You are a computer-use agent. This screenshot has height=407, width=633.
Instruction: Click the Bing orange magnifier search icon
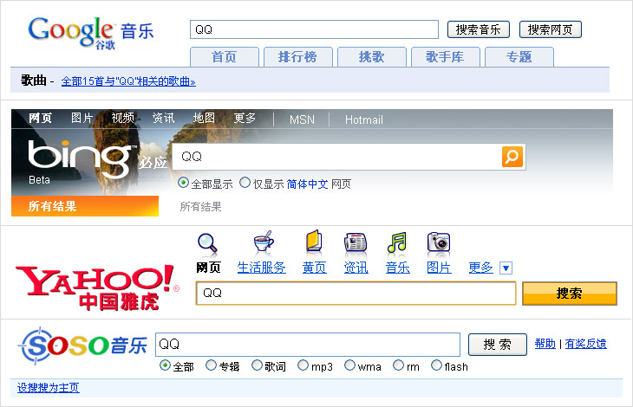coord(512,157)
